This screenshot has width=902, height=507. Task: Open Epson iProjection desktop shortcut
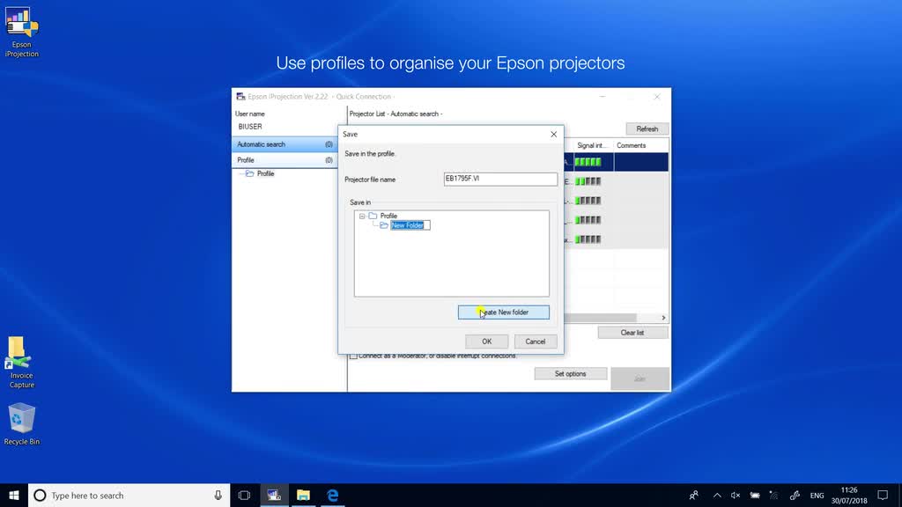pos(22,32)
